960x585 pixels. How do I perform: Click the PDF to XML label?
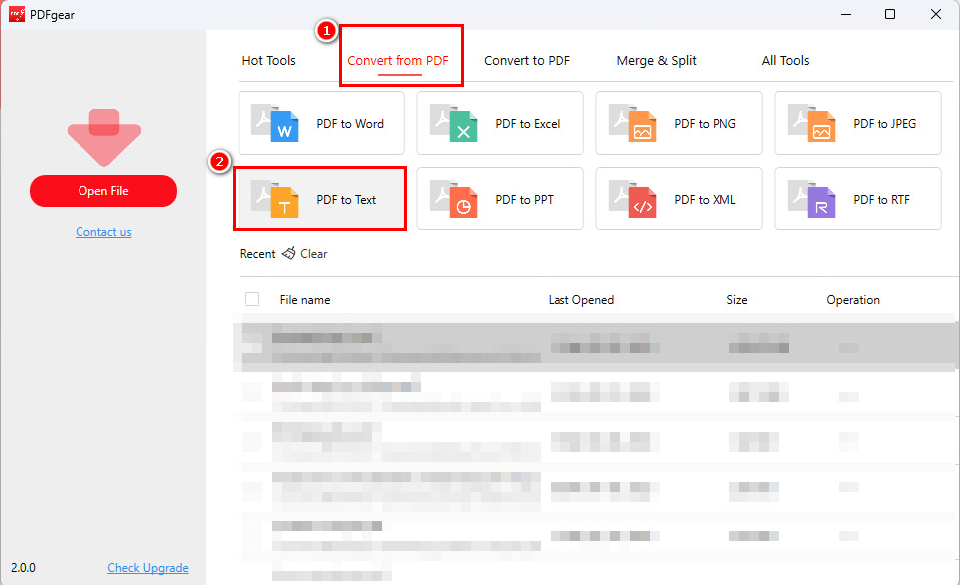pyautogui.click(x=705, y=200)
